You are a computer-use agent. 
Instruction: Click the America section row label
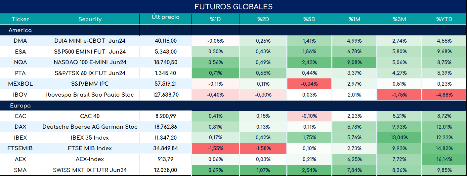(x=20, y=30)
